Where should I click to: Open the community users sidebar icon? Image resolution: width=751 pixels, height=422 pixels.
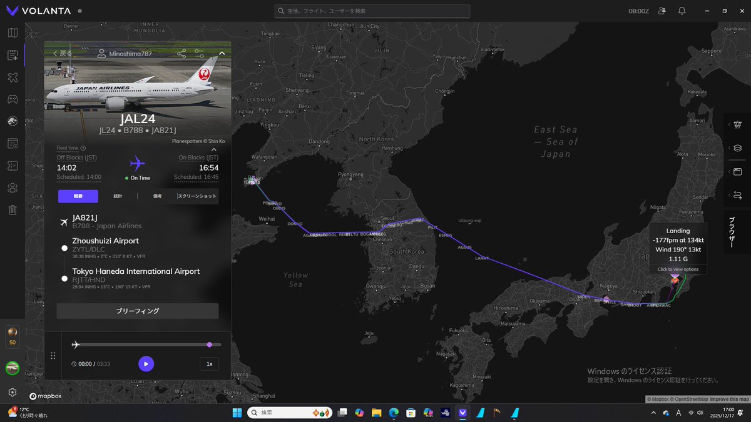(x=13, y=188)
